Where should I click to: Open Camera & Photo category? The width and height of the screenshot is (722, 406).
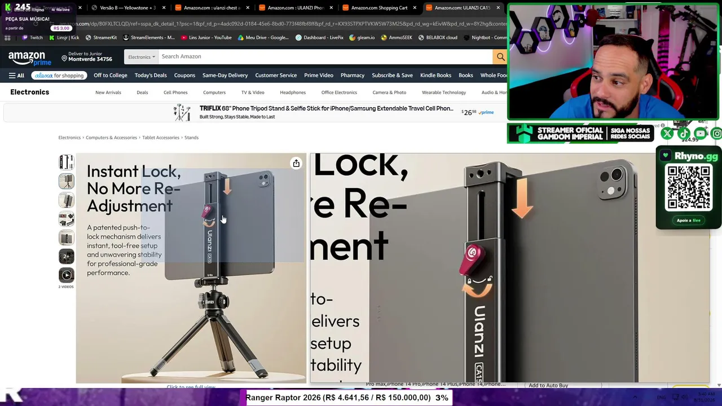389,92
